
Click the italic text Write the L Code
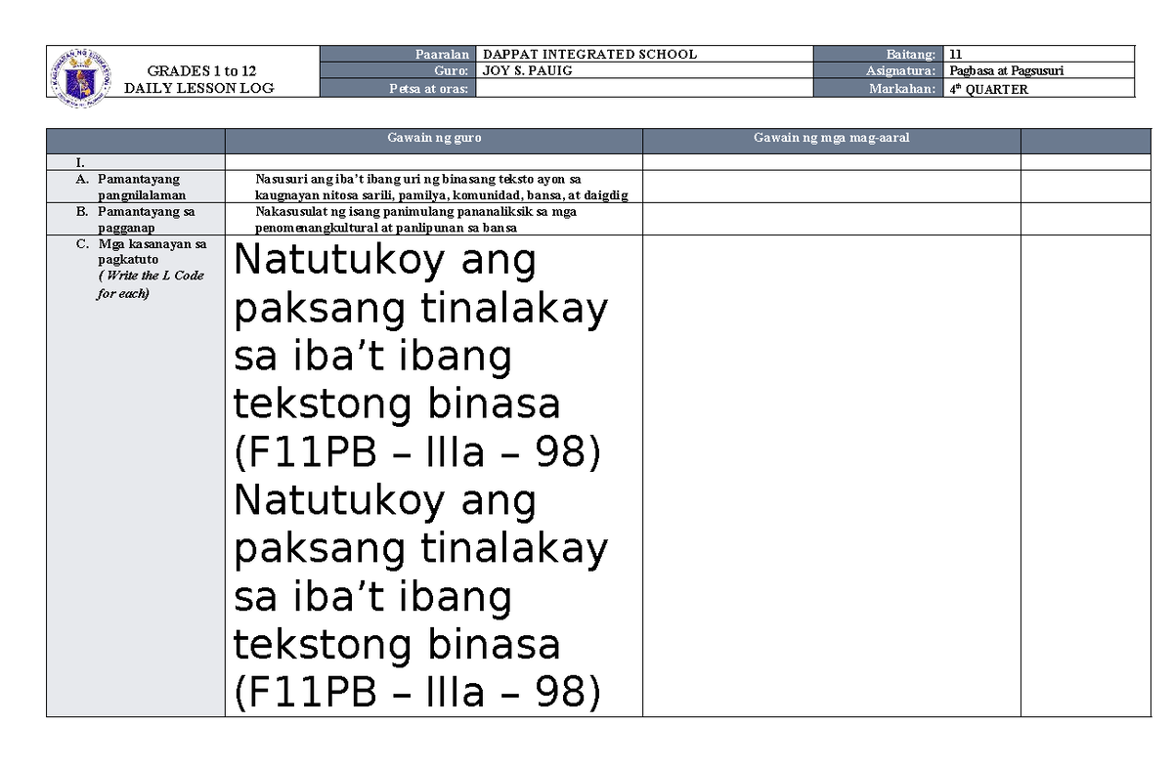(x=152, y=276)
